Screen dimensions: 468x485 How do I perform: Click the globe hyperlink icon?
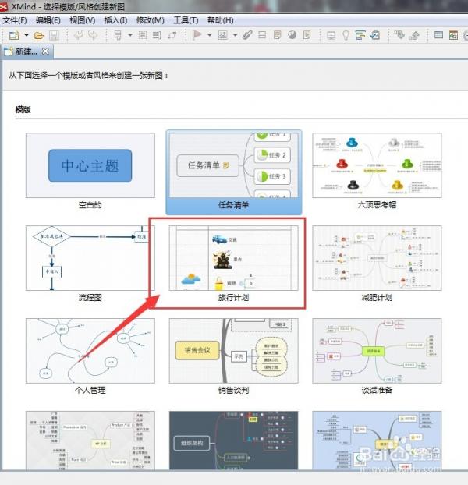click(292, 34)
